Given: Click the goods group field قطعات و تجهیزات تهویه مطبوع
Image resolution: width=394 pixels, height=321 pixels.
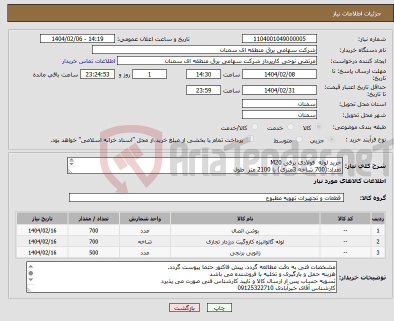Looking at the screenshot, I should point(206,197).
